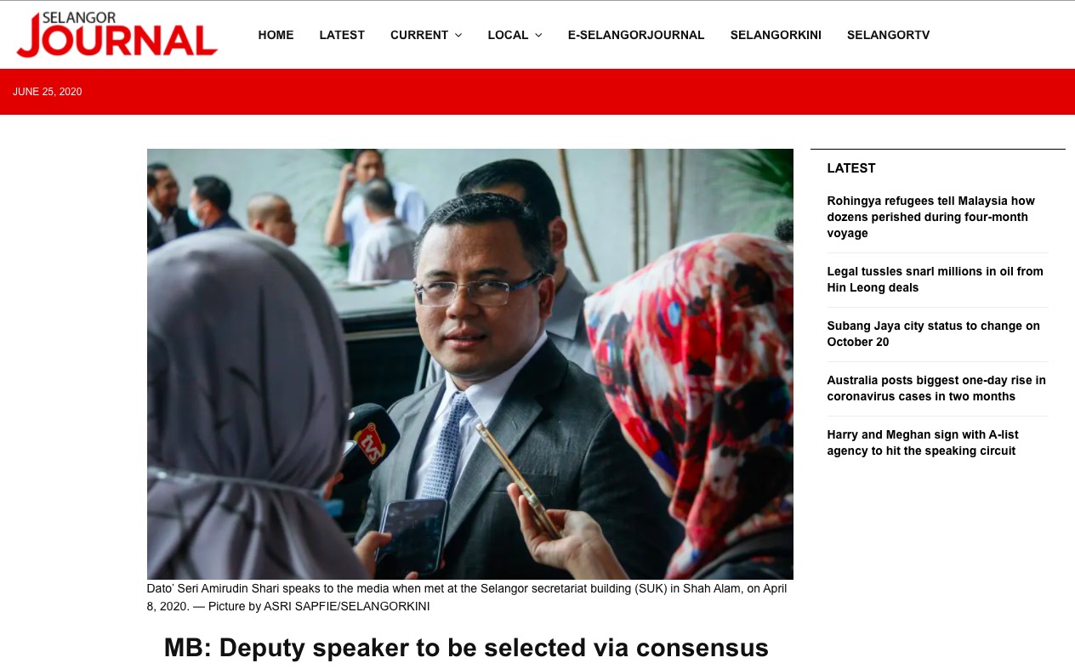This screenshot has height=669, width=1075.
Task: Open the LOCAL nav menu
Action: click(515, 35)
